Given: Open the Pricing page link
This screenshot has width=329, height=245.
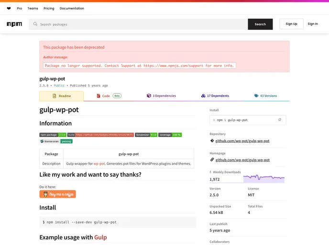Looking at the screenshot, I should point(49,9).
